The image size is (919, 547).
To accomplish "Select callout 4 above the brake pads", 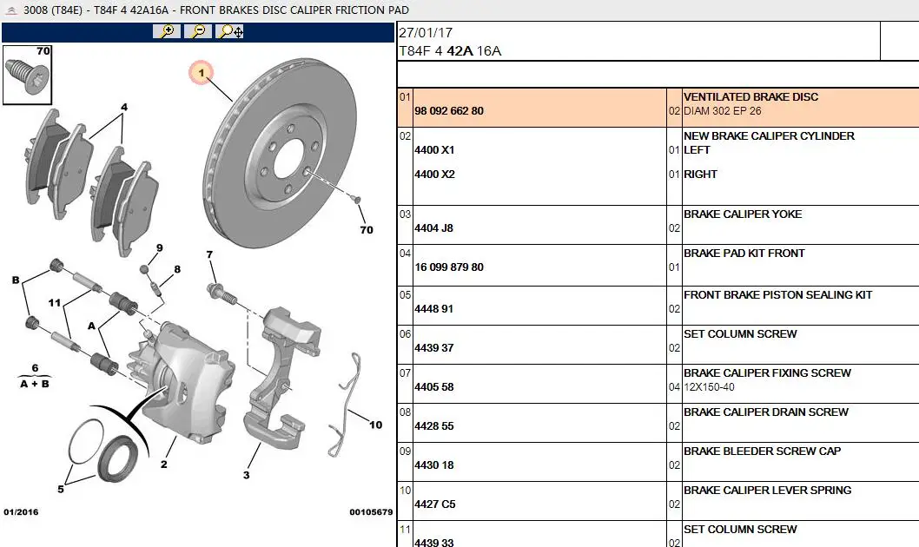I will pos(123,107).
